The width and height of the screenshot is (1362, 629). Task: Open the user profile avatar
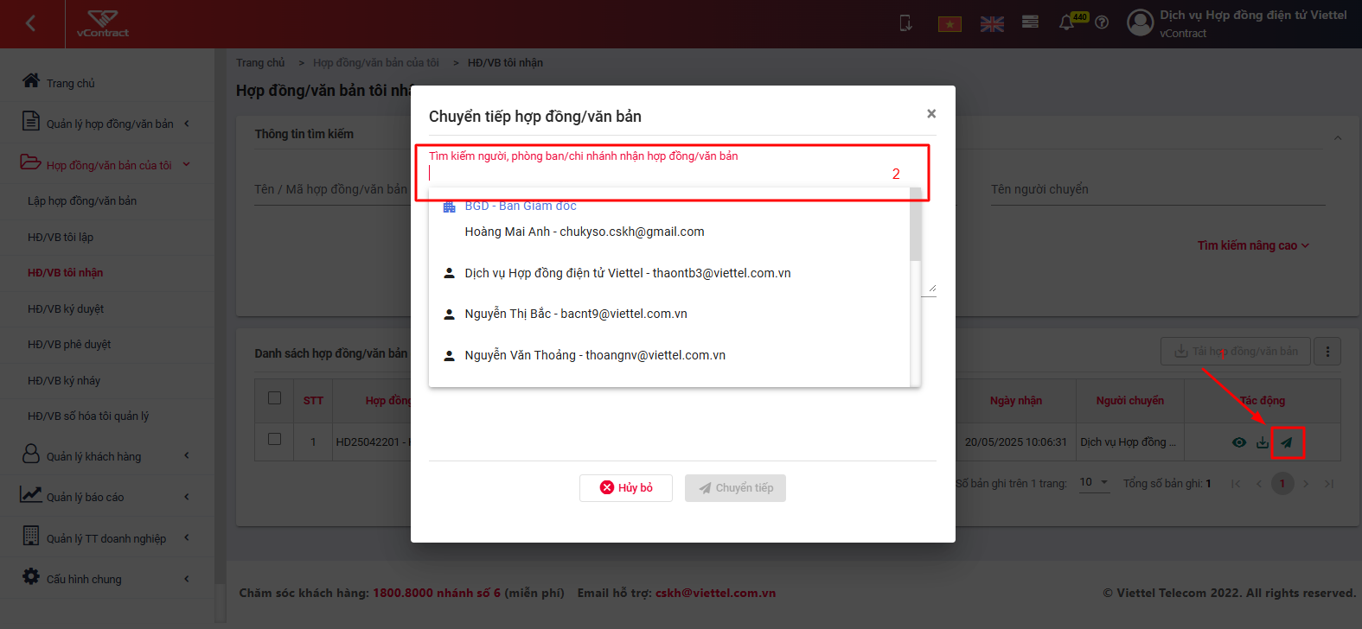pos(1141,22)
